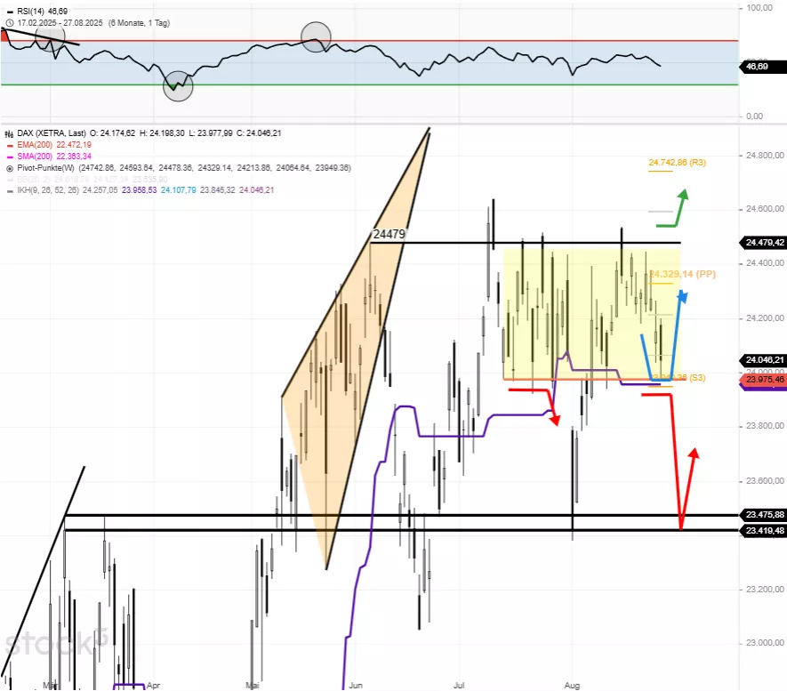Screen dimensions: 787x691
Task: Click the RSI 0,00 axis label
Action: 754,117
